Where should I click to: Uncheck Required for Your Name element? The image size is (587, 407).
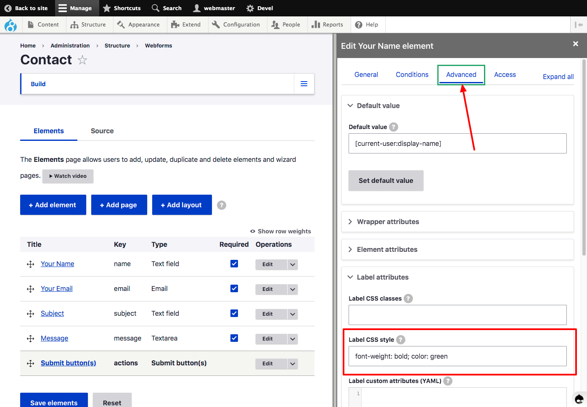pos(234,264)
